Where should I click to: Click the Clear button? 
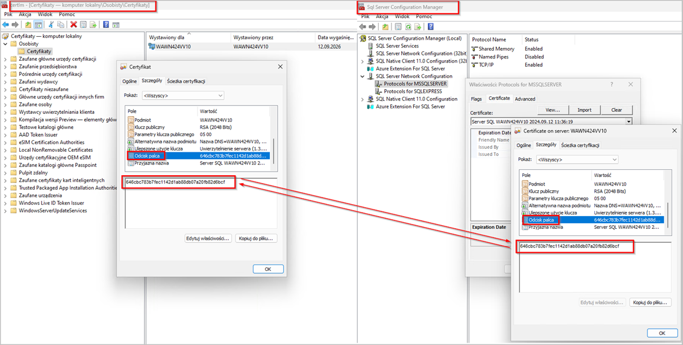coord(617,110)
